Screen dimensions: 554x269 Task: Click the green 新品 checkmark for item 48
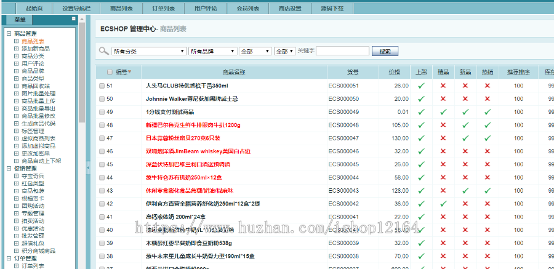click(465, 125)
